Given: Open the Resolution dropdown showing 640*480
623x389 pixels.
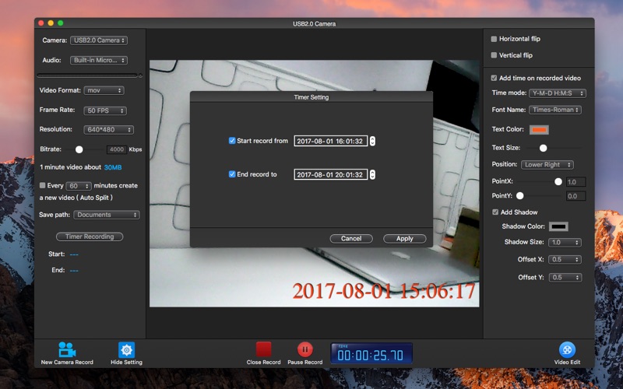Looking at the screenshot, I should click(108, 130).
